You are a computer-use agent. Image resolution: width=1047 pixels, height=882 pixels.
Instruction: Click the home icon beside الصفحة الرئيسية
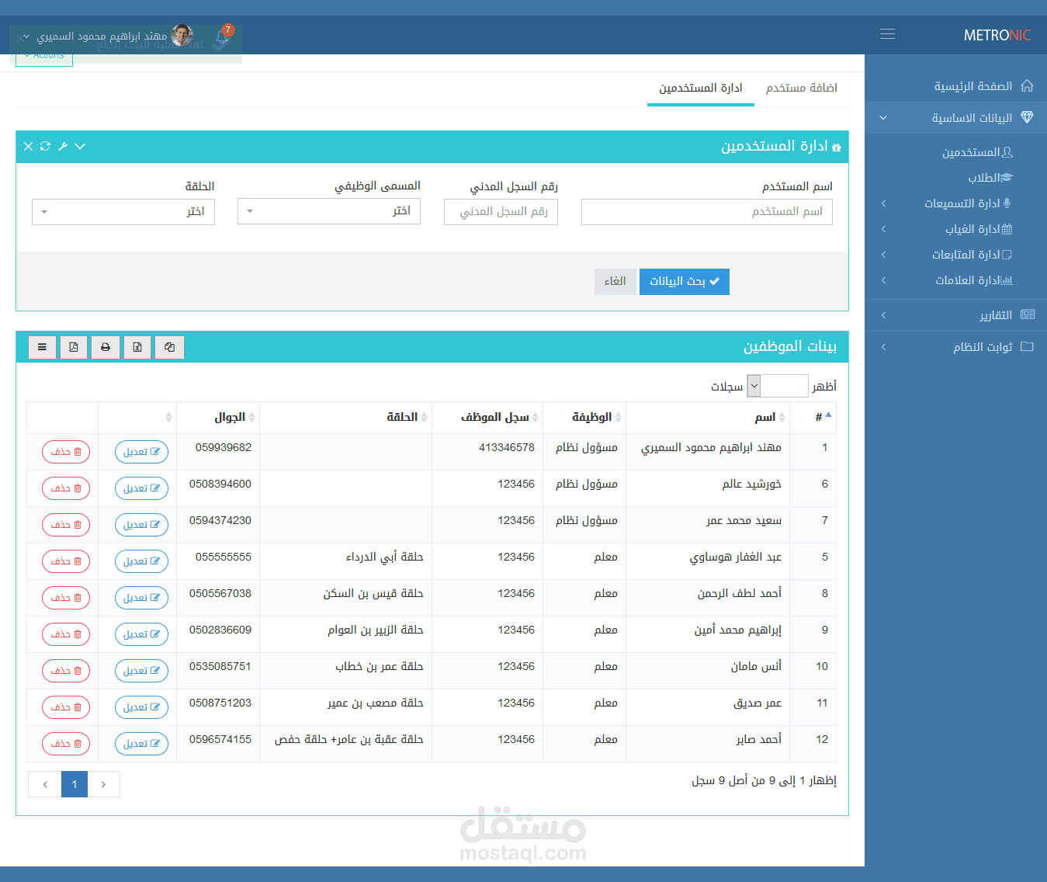pyautogui.click(x=1027, y=85)
